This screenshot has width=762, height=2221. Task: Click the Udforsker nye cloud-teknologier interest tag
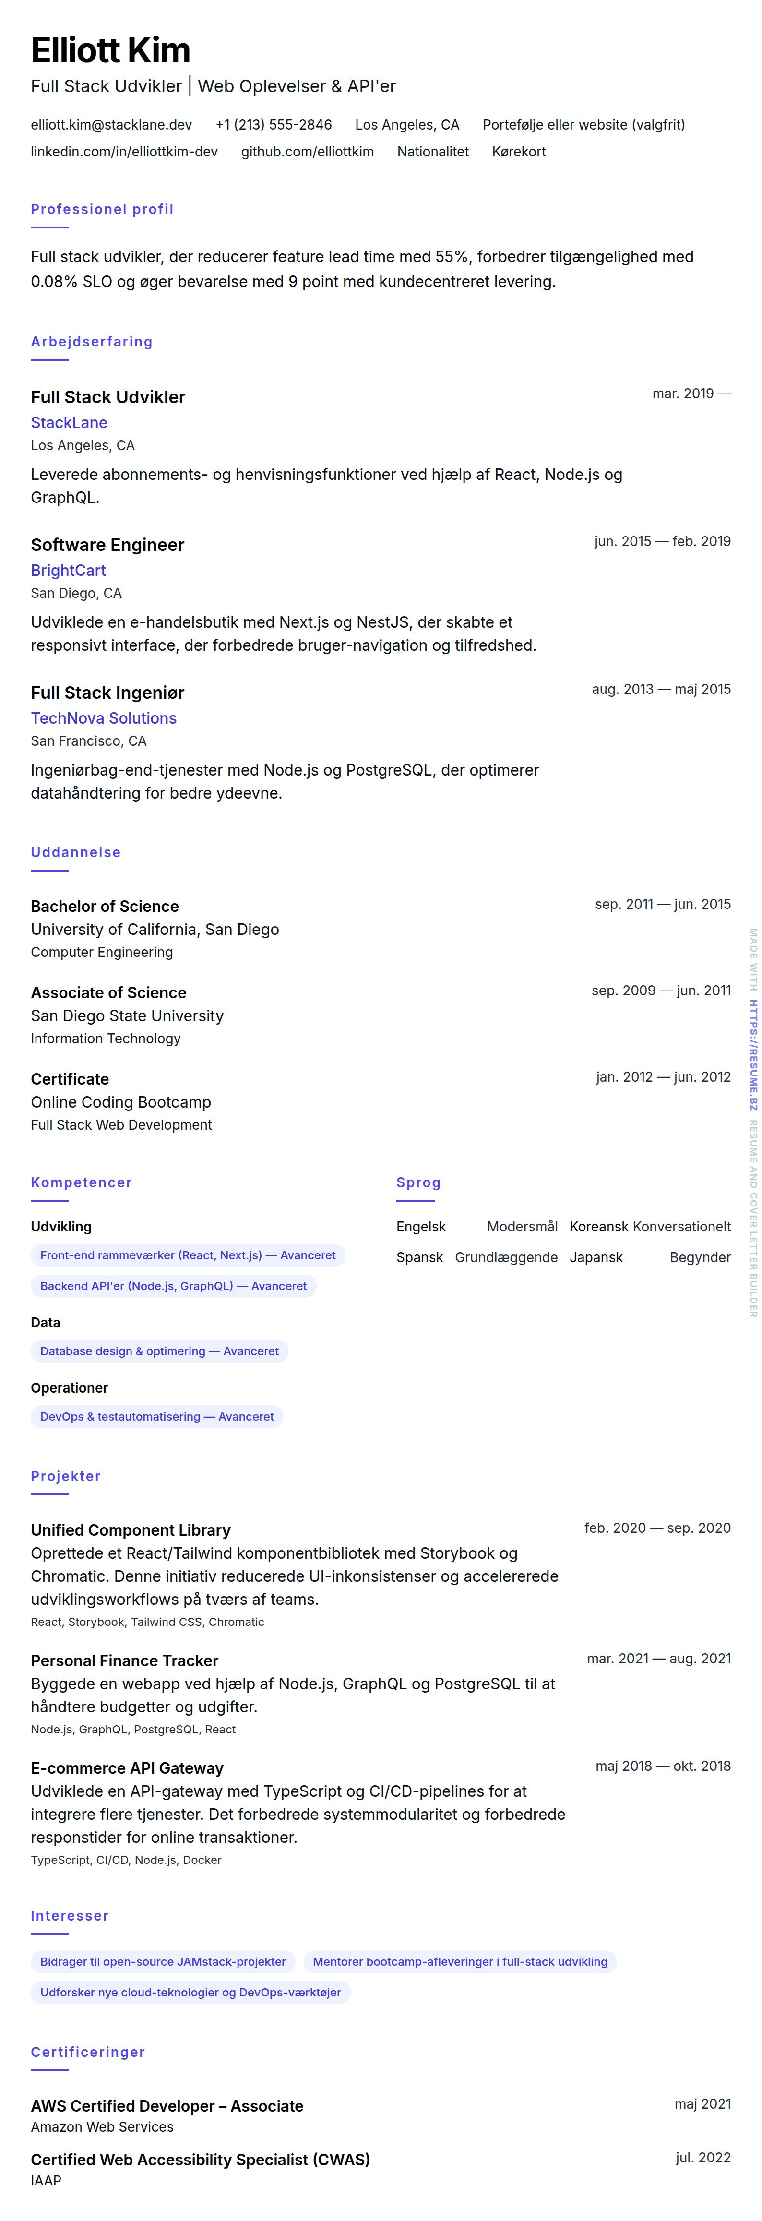click(190, 1993)
